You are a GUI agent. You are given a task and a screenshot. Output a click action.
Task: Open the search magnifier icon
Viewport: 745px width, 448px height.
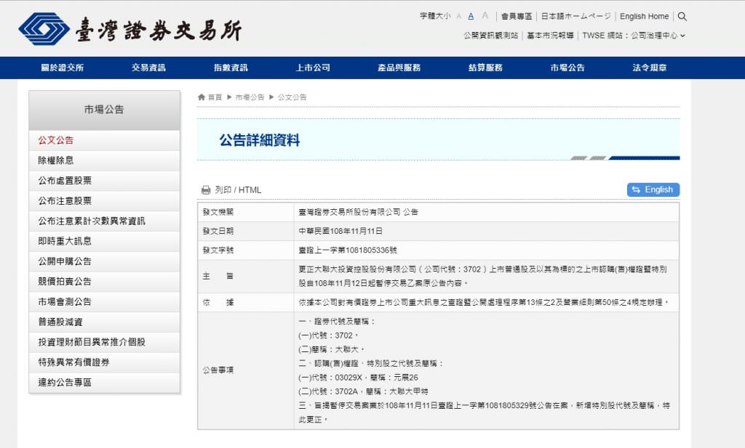[682, 17]
